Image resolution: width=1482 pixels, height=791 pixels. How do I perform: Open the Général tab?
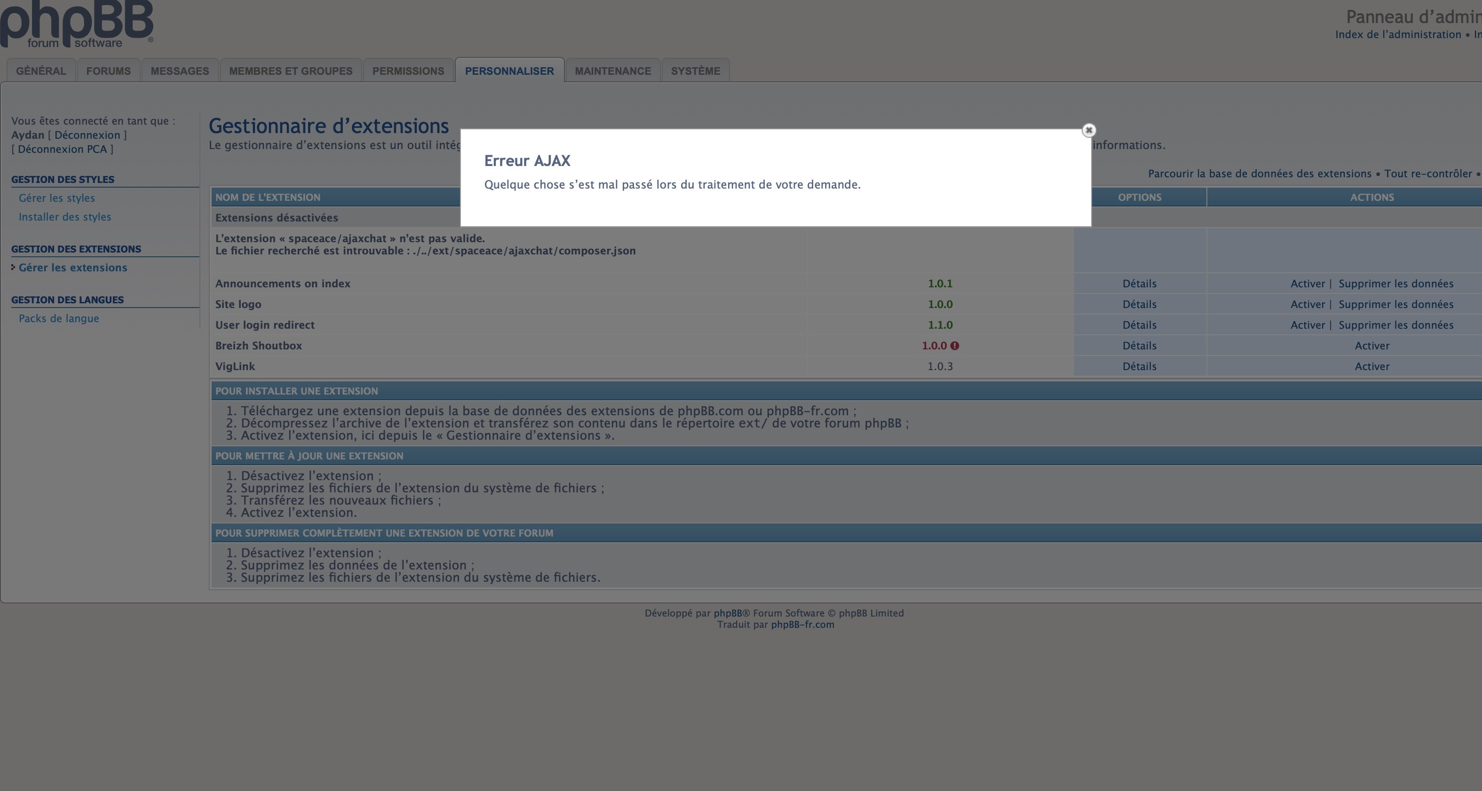[41, 71]
